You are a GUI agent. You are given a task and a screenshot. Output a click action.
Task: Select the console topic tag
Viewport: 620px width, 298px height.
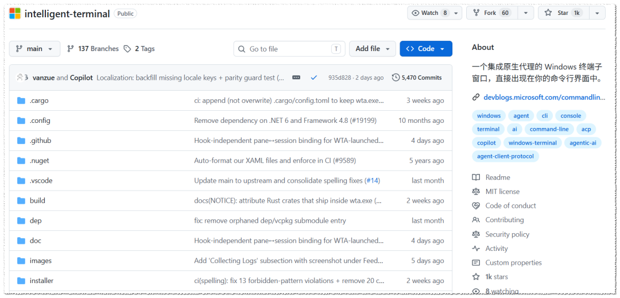571,116
